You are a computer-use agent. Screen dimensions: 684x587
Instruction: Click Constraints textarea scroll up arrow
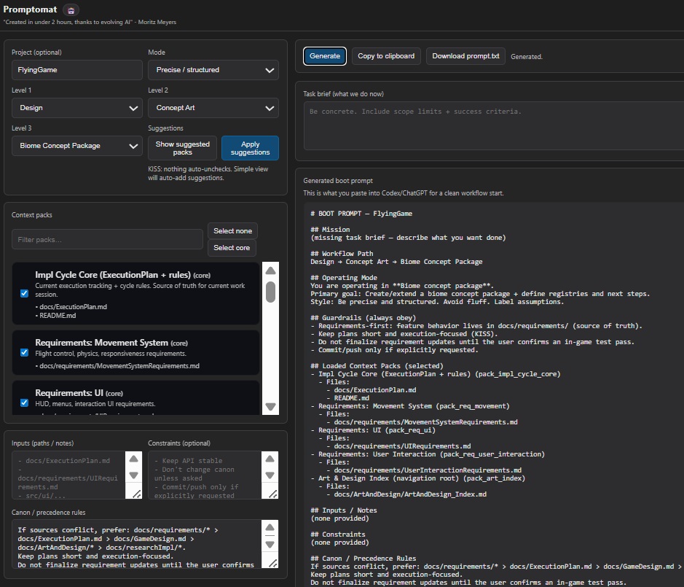click(x=270, y=459)
